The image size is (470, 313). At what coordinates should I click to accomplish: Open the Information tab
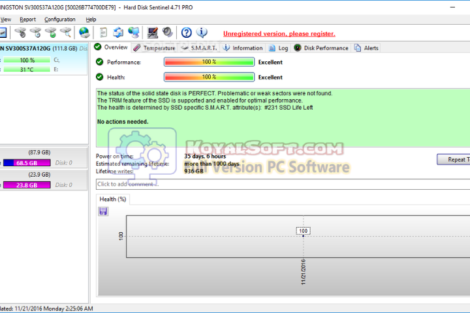243,48
